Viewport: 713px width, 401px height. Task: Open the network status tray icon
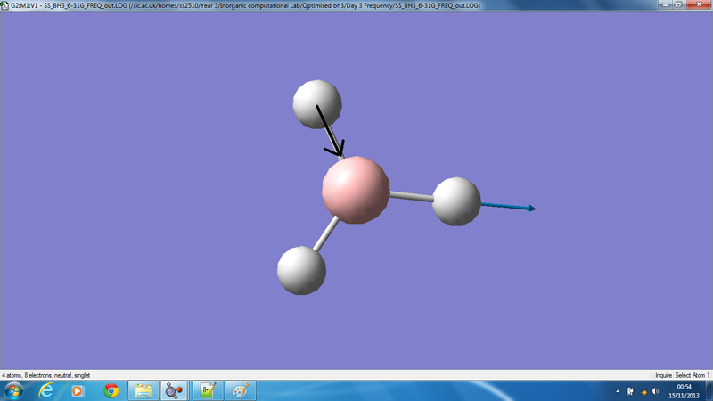643,391
